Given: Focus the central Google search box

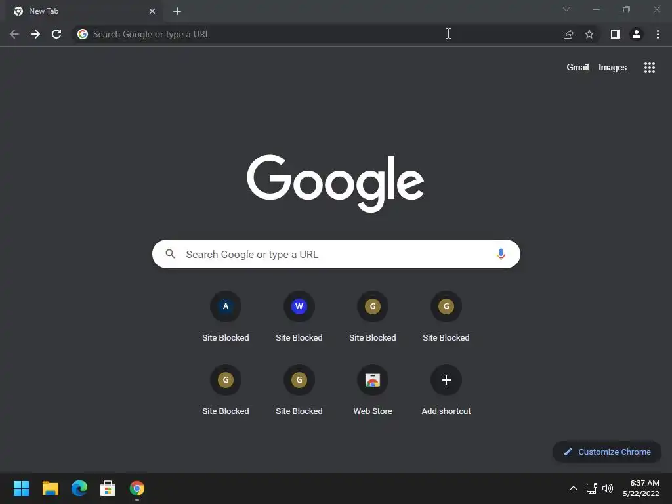Looking at the screenshot, I should 336,254.
